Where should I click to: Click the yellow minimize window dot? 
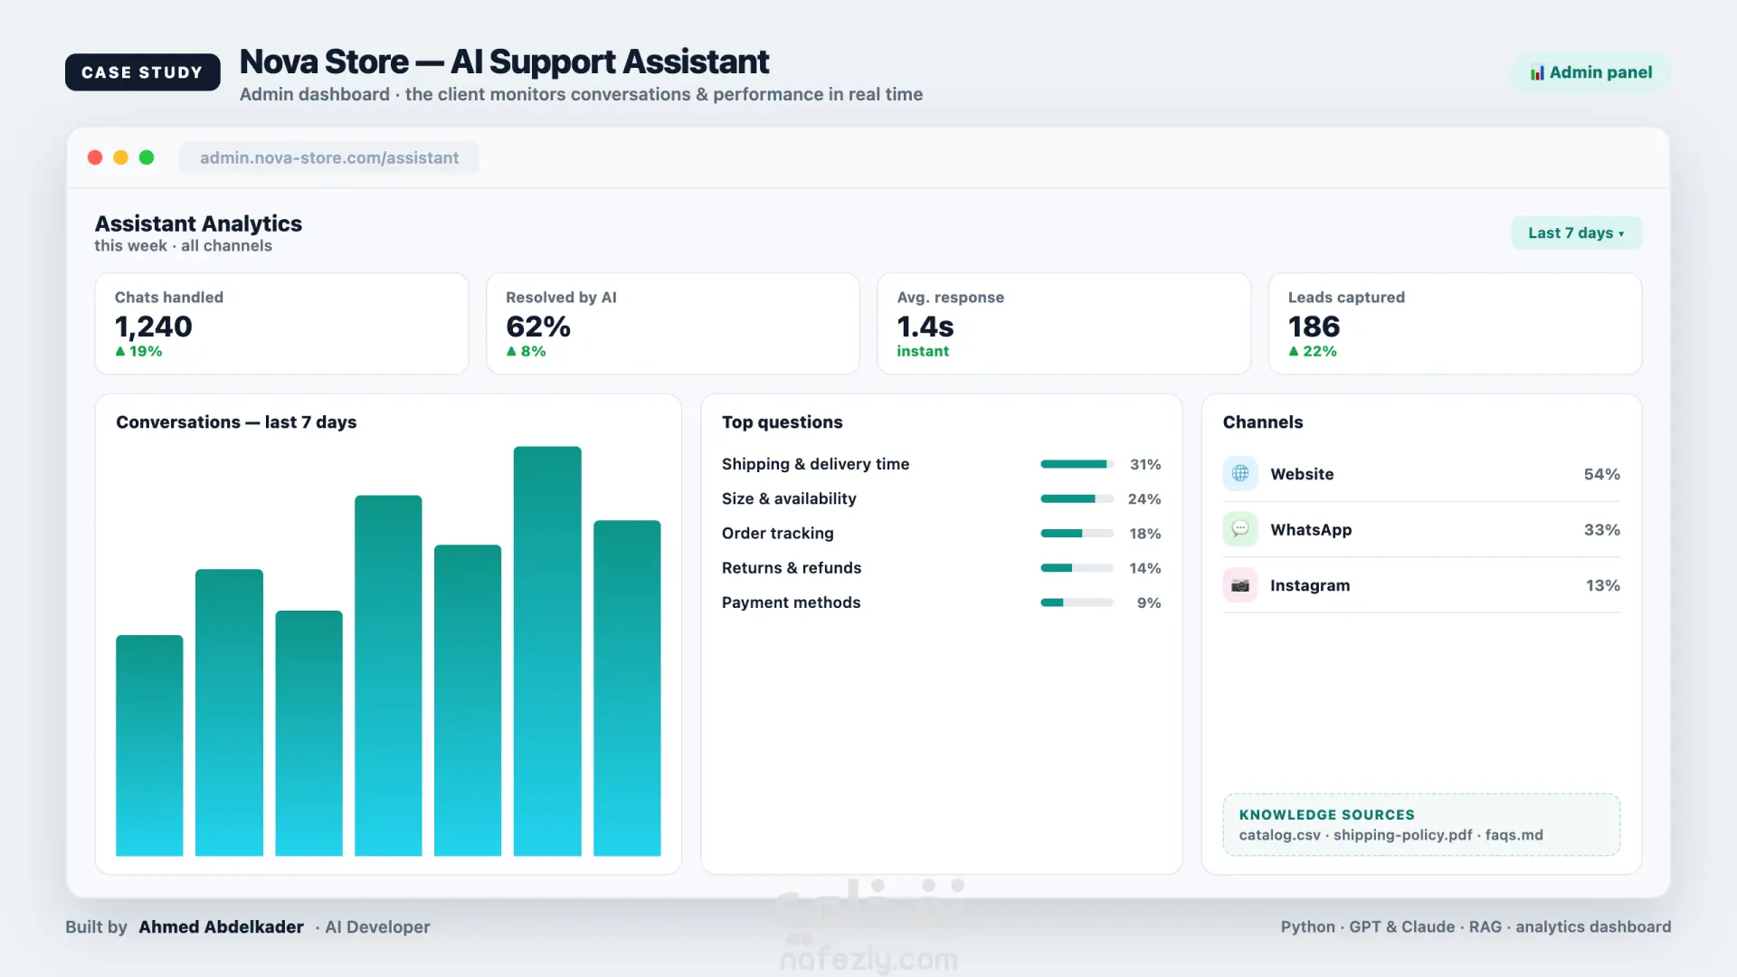(x=120, y=157)
